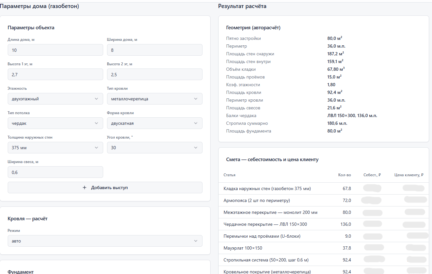Open the Тип кровли dropdown
Viewport: 432px width, 274px height.
pos(155,99)
